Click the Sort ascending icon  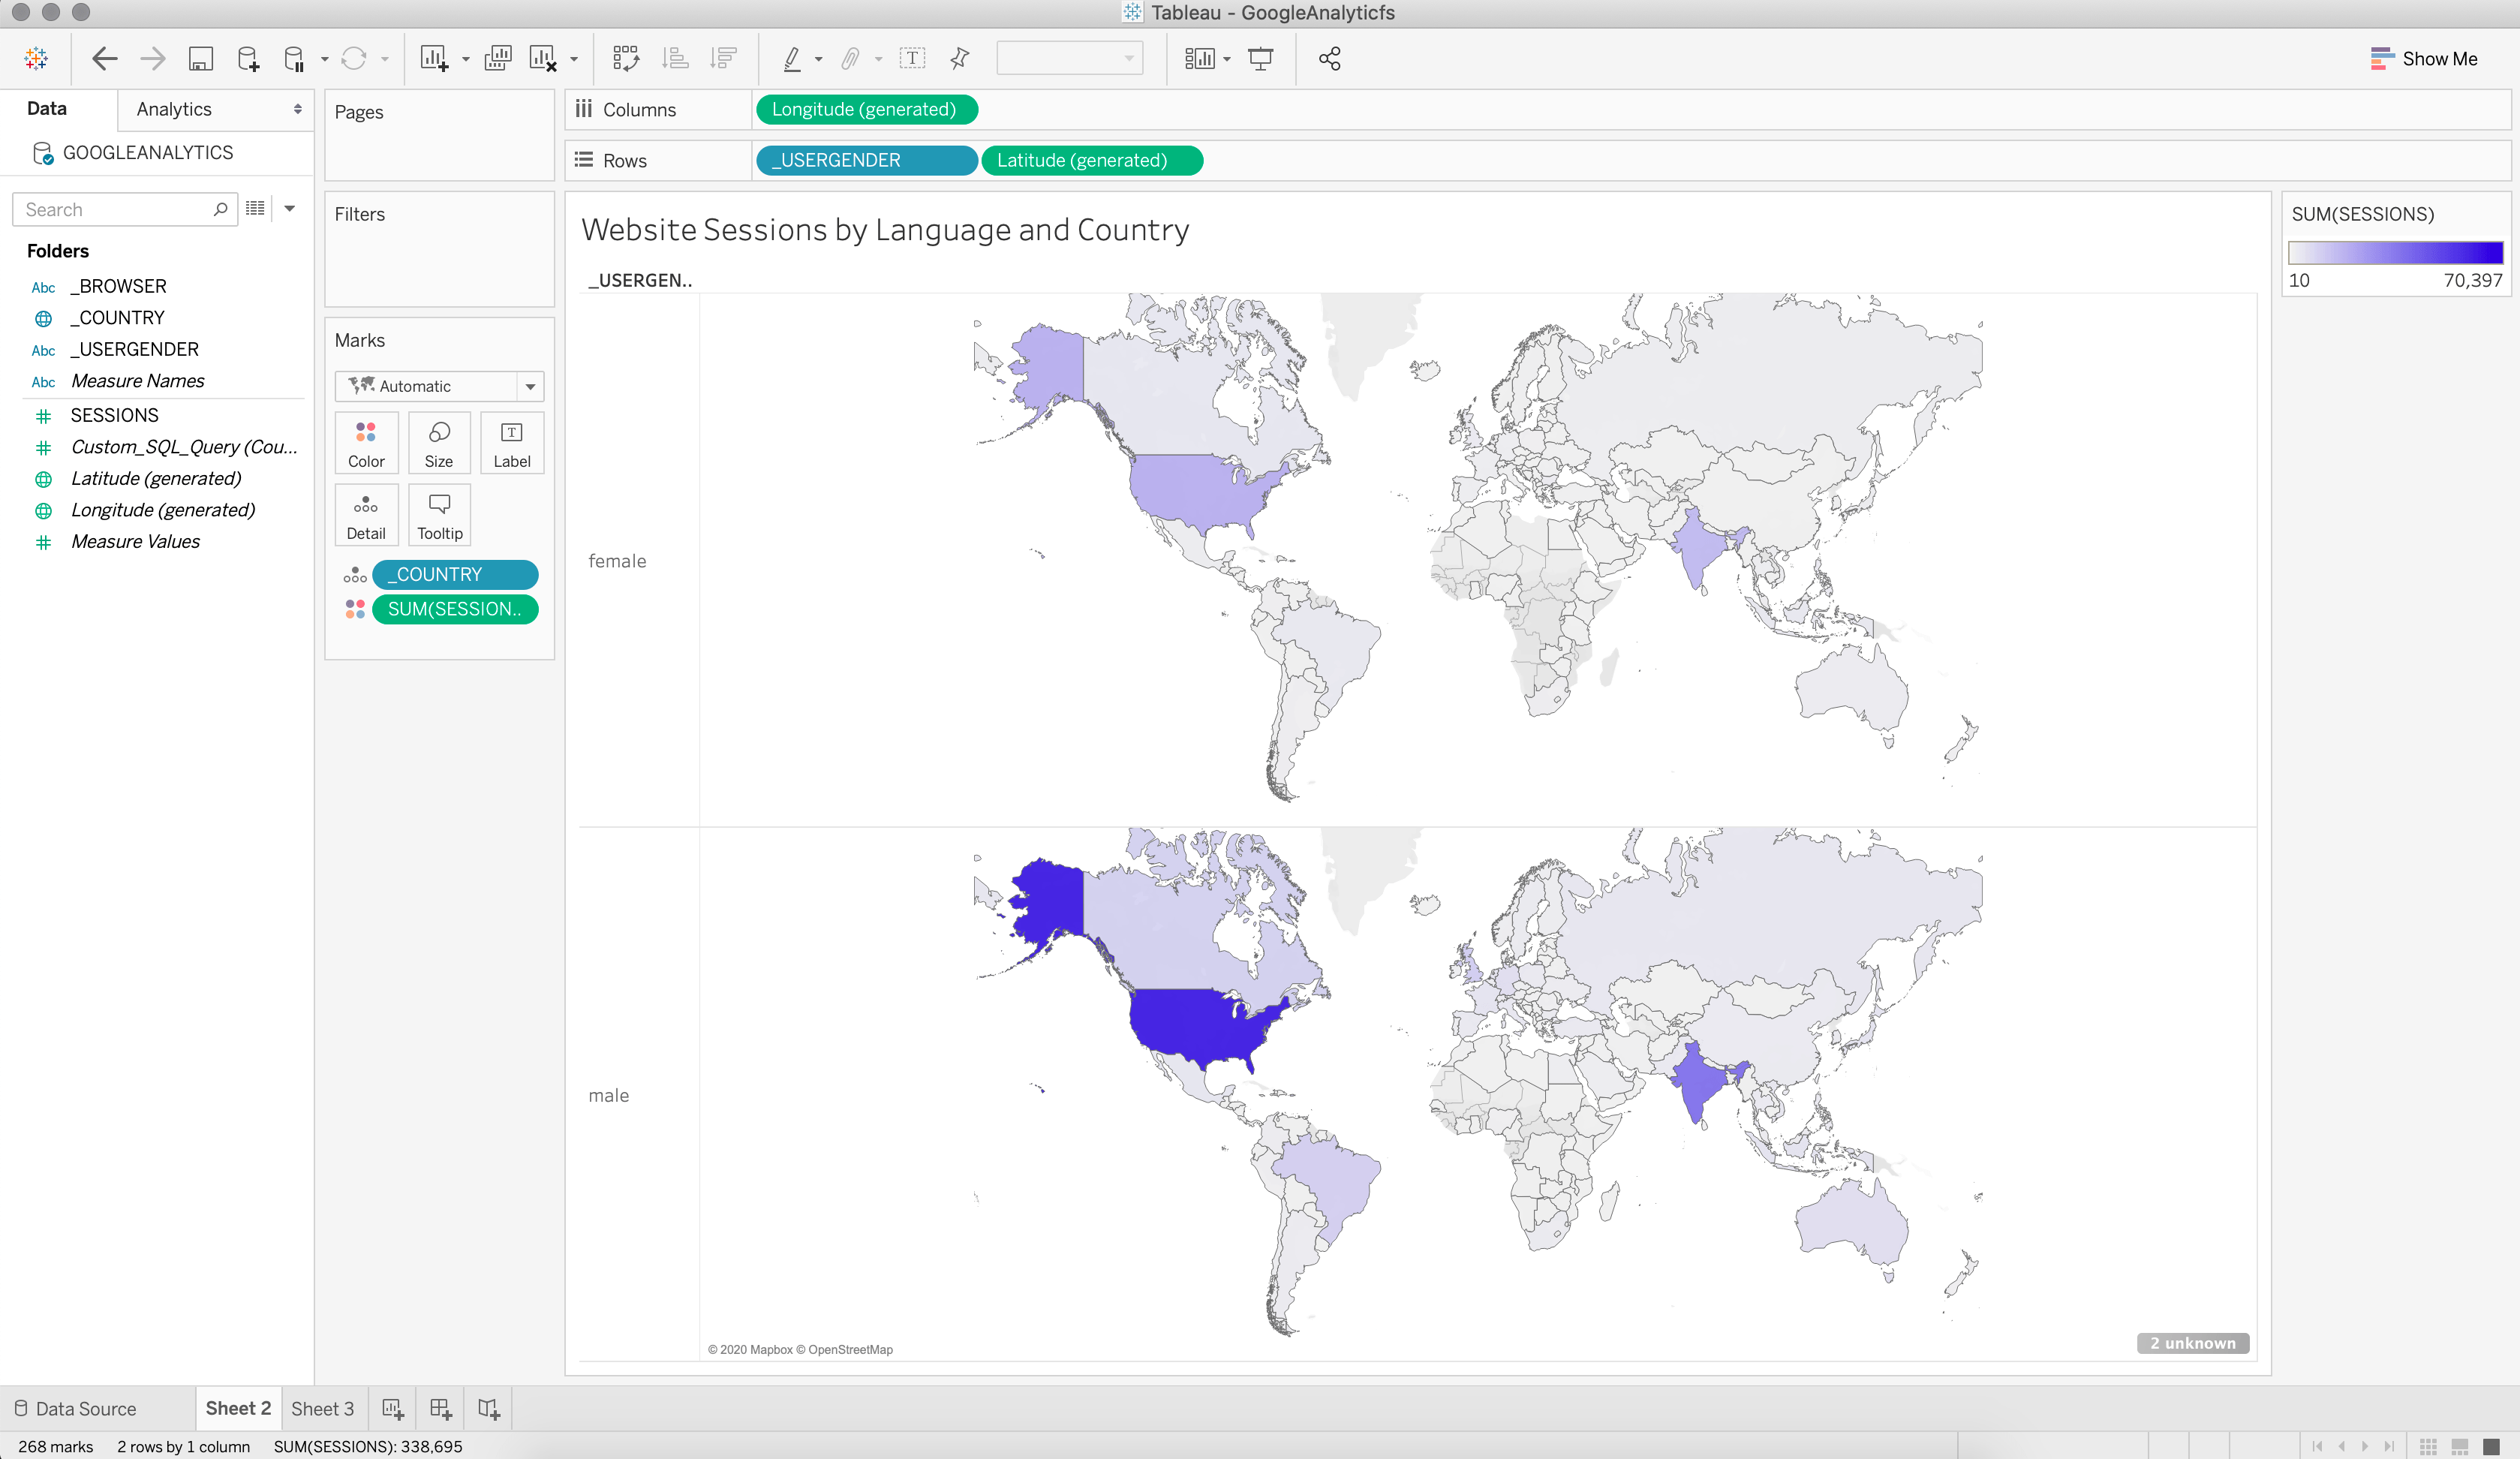tap(676, 59)
